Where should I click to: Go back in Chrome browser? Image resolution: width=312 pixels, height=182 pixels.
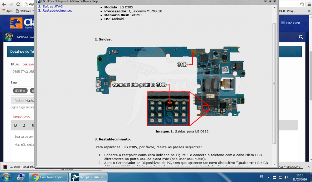(x=4, y=4)
